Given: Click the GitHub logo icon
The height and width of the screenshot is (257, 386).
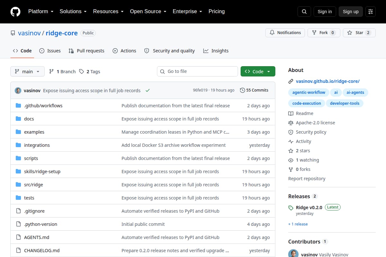Looking at the screenshot, I should (15, 12).
